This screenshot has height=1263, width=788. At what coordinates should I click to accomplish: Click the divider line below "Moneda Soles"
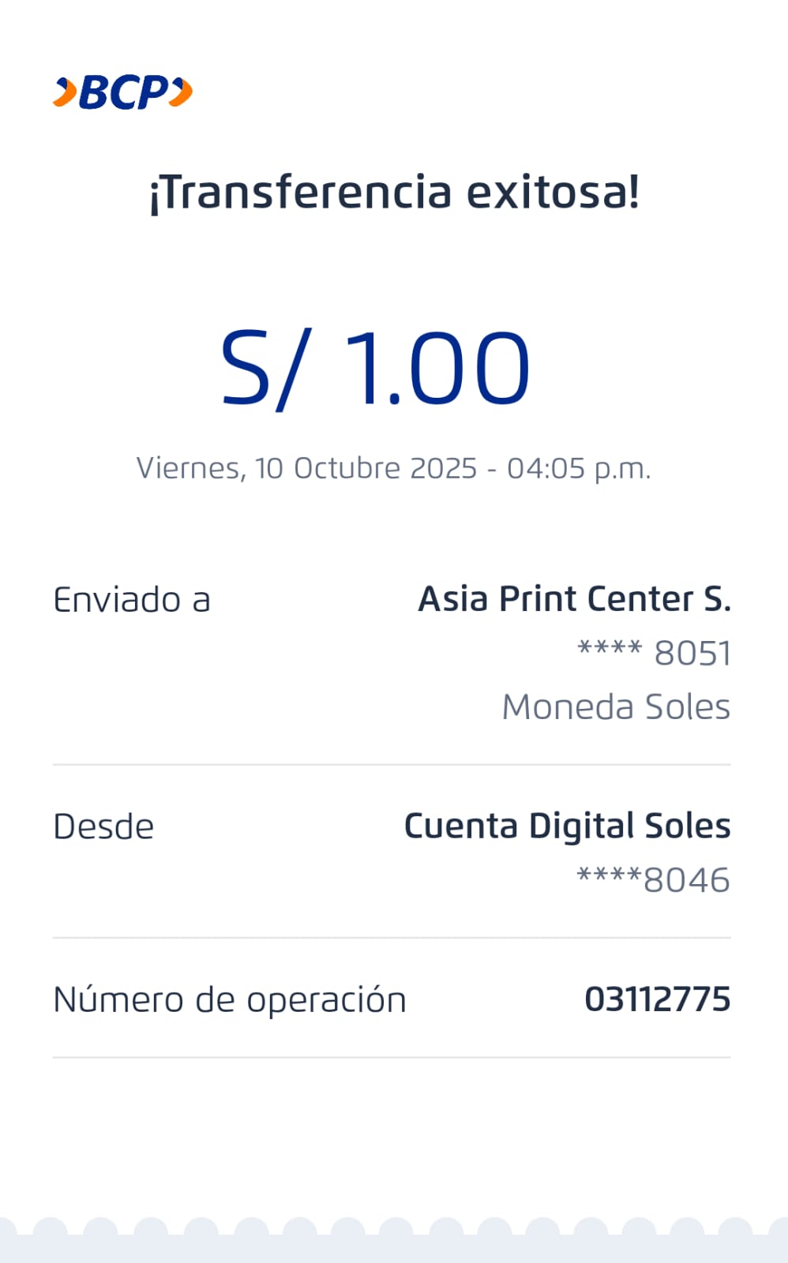pyautogui.click(x=392, y=764)
